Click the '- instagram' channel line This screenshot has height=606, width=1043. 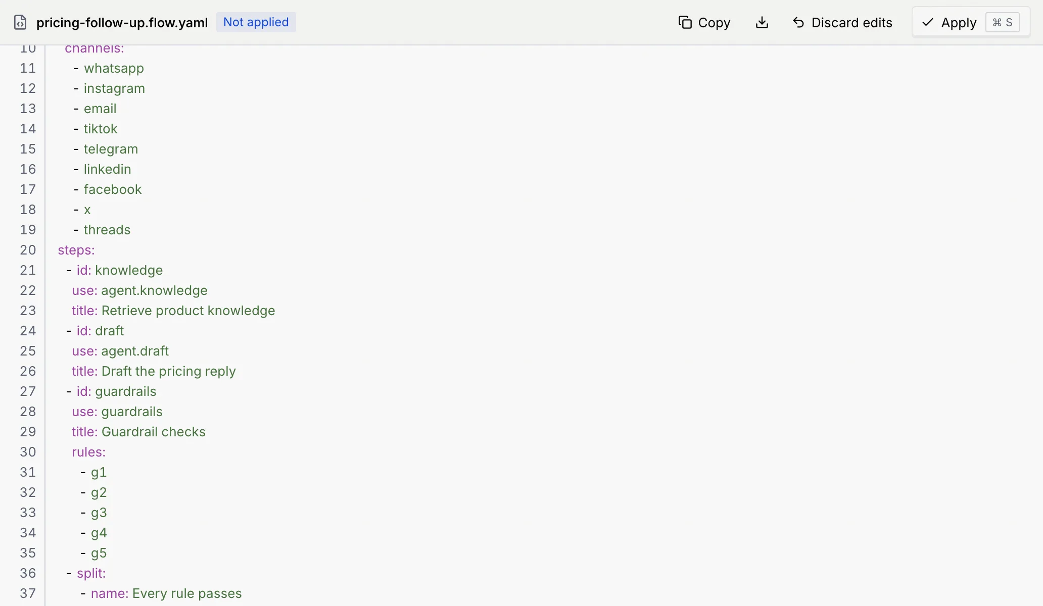(x=109, y=88)
